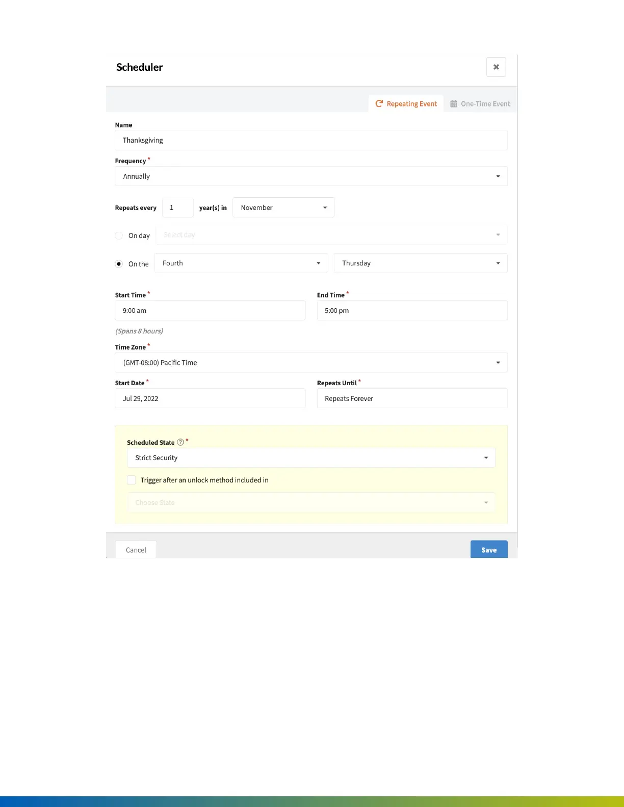Switch to the Repeating Event tab

(x=406, y=104)
